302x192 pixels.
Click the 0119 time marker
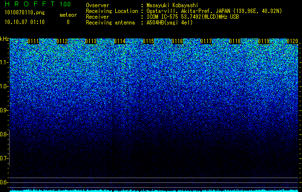[264, 41]
